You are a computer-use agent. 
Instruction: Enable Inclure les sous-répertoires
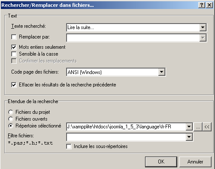tap(69, 146)
